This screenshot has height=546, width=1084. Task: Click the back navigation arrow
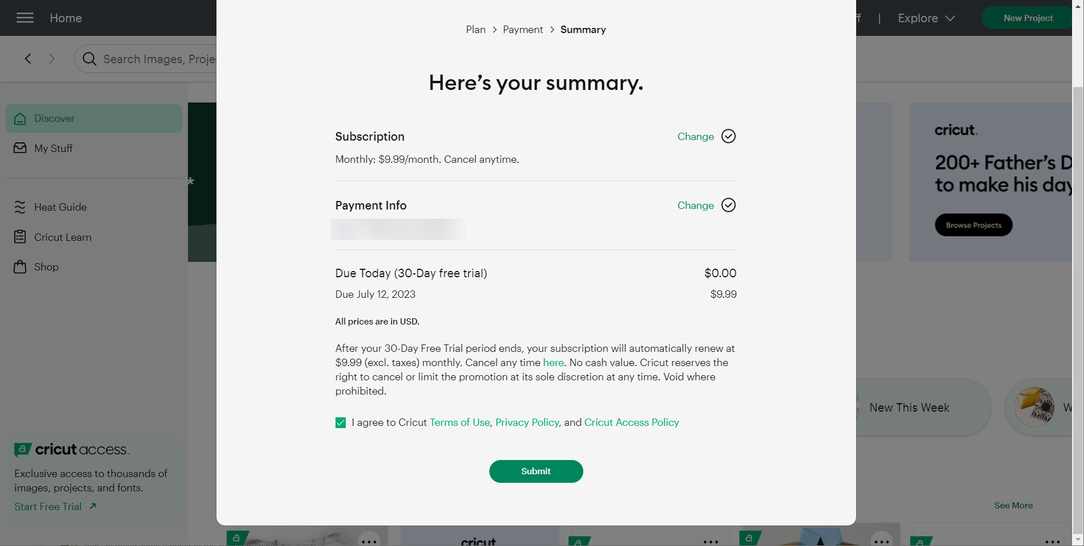click(28, 59)
